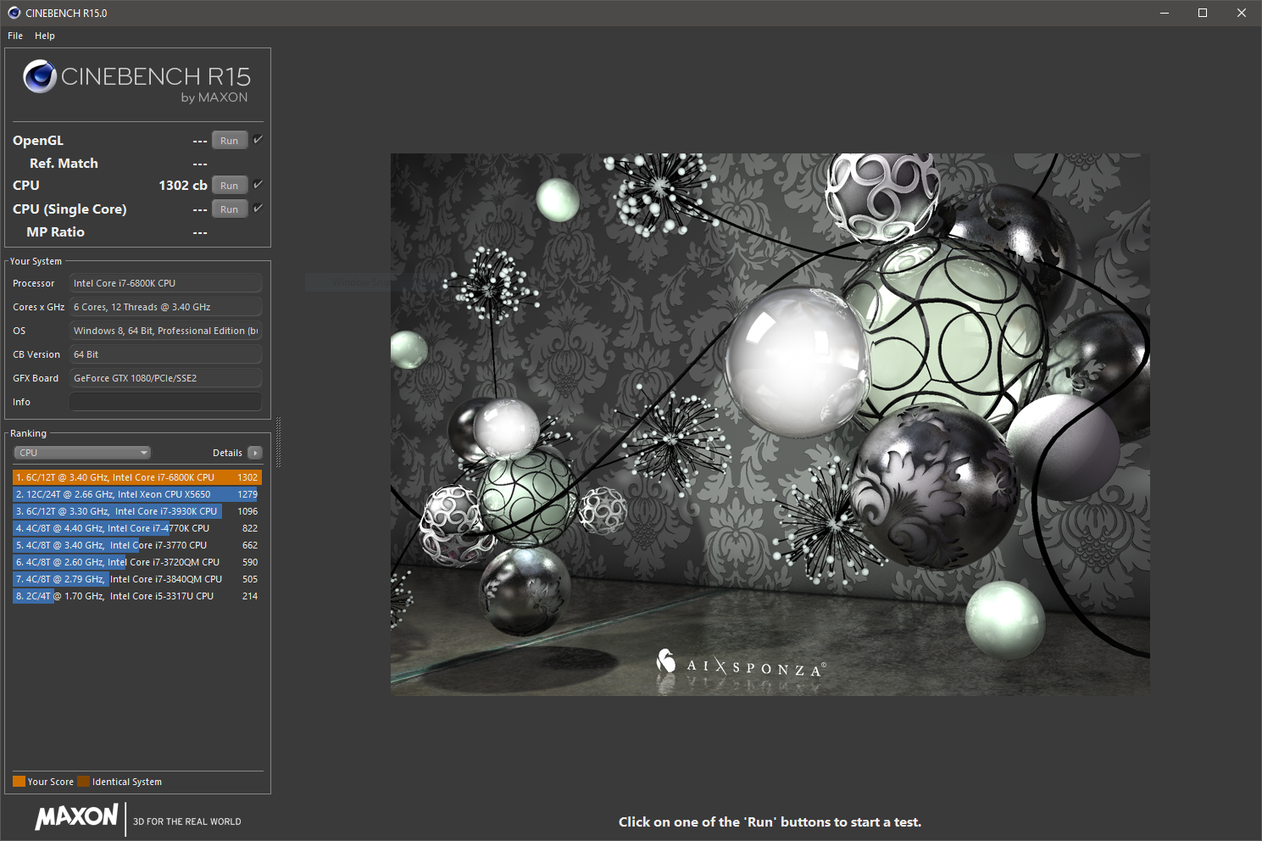Run the OpenGL benchmark
This screenshot has height=841, width=1262.
click(230, 141)
